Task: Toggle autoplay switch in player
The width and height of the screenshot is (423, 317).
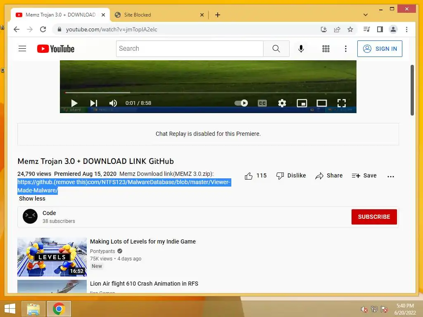Action: pos(241,103)
